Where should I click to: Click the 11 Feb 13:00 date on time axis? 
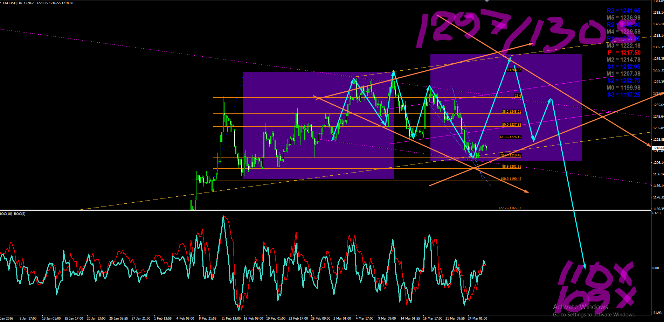click(231, 318)
